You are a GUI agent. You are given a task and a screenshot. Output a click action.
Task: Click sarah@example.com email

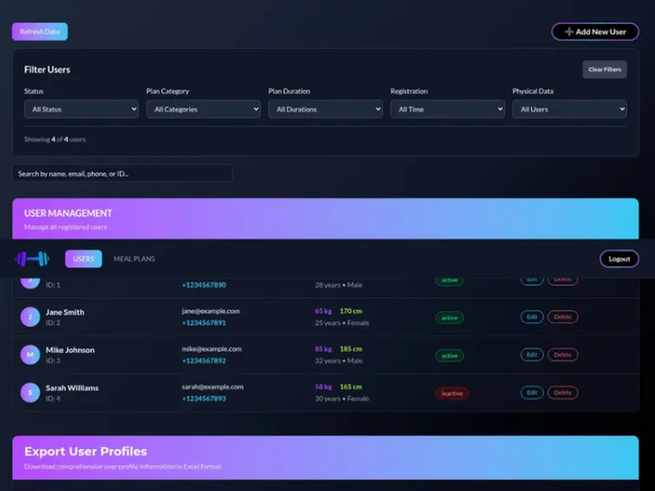pyautogui.click(x=212, y=387)
